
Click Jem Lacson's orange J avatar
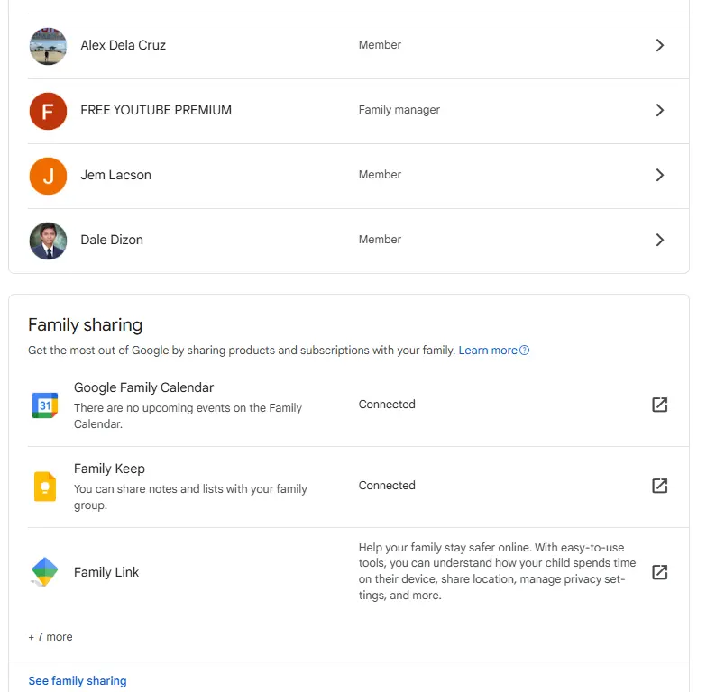coord(48,176)
